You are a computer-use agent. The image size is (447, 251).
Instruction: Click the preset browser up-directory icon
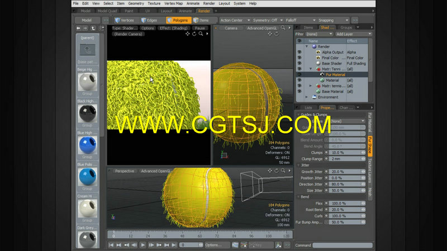tap(93, 28)
